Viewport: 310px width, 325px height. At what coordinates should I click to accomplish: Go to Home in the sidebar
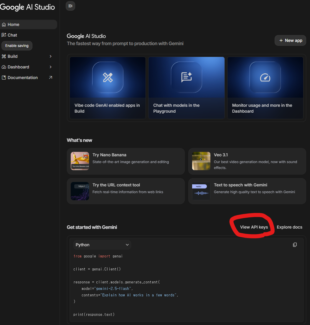coord(29,24)
